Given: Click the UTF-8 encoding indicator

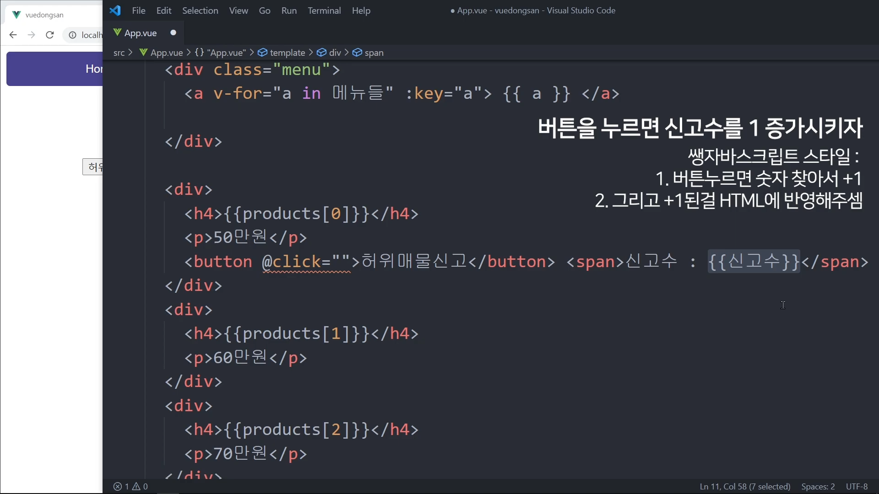Looking at the screenshot, I should tap(857, 487).
